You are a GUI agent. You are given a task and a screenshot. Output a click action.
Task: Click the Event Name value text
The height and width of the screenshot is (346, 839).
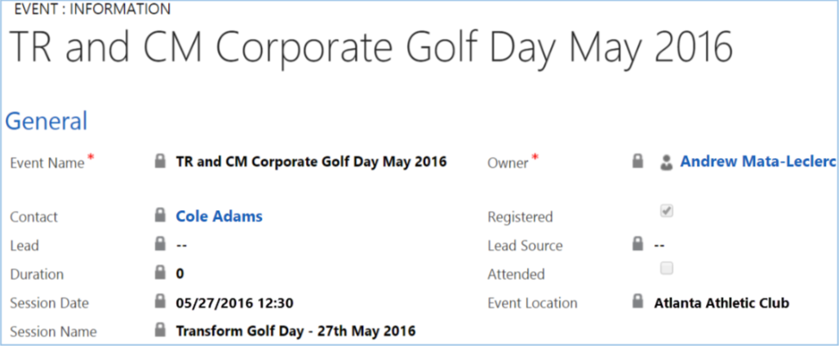pyautogui.click(x=311, y=161)
